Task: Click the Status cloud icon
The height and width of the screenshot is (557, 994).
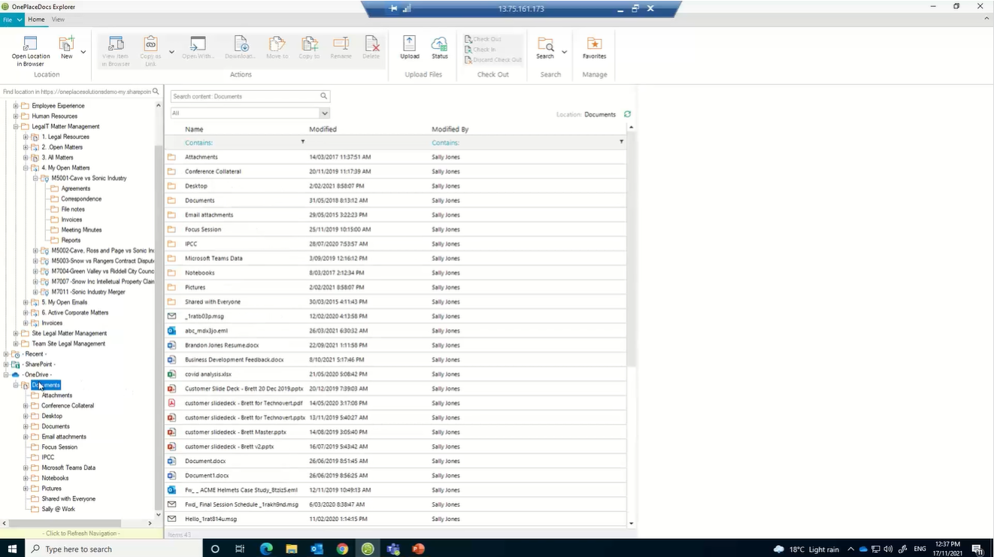Action: tap(440, 45)
